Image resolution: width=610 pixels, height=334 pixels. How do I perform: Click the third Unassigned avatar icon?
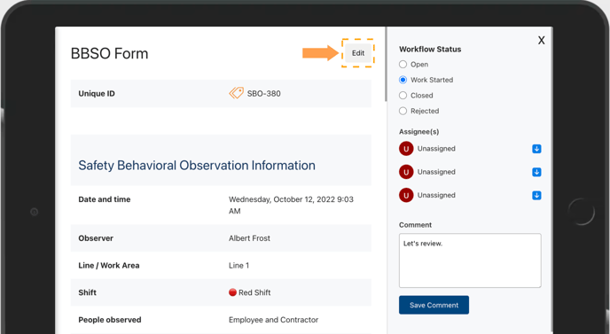click(x=406, y=196)
